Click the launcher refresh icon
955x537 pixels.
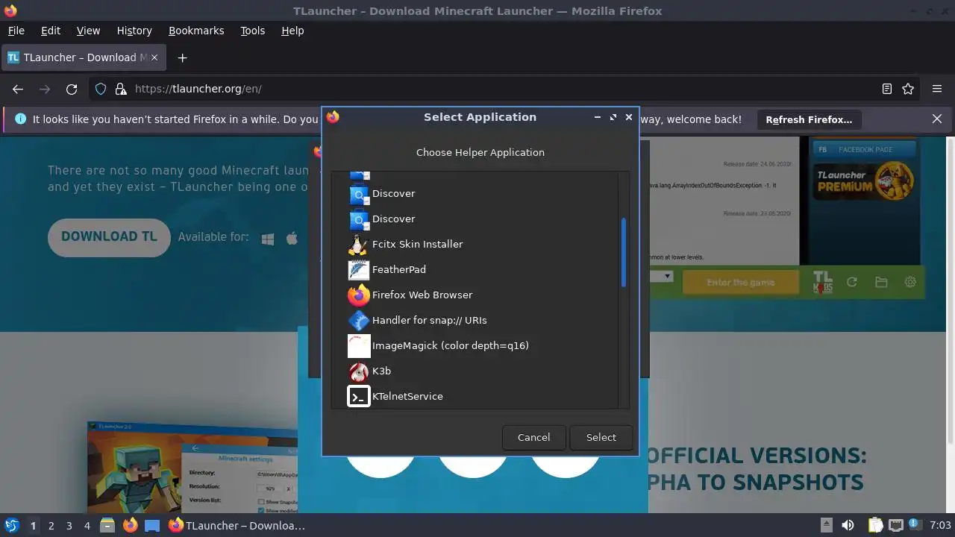(x=852, y=282)
